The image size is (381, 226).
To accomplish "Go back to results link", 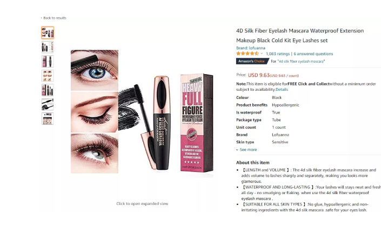I will click(55, 18).
